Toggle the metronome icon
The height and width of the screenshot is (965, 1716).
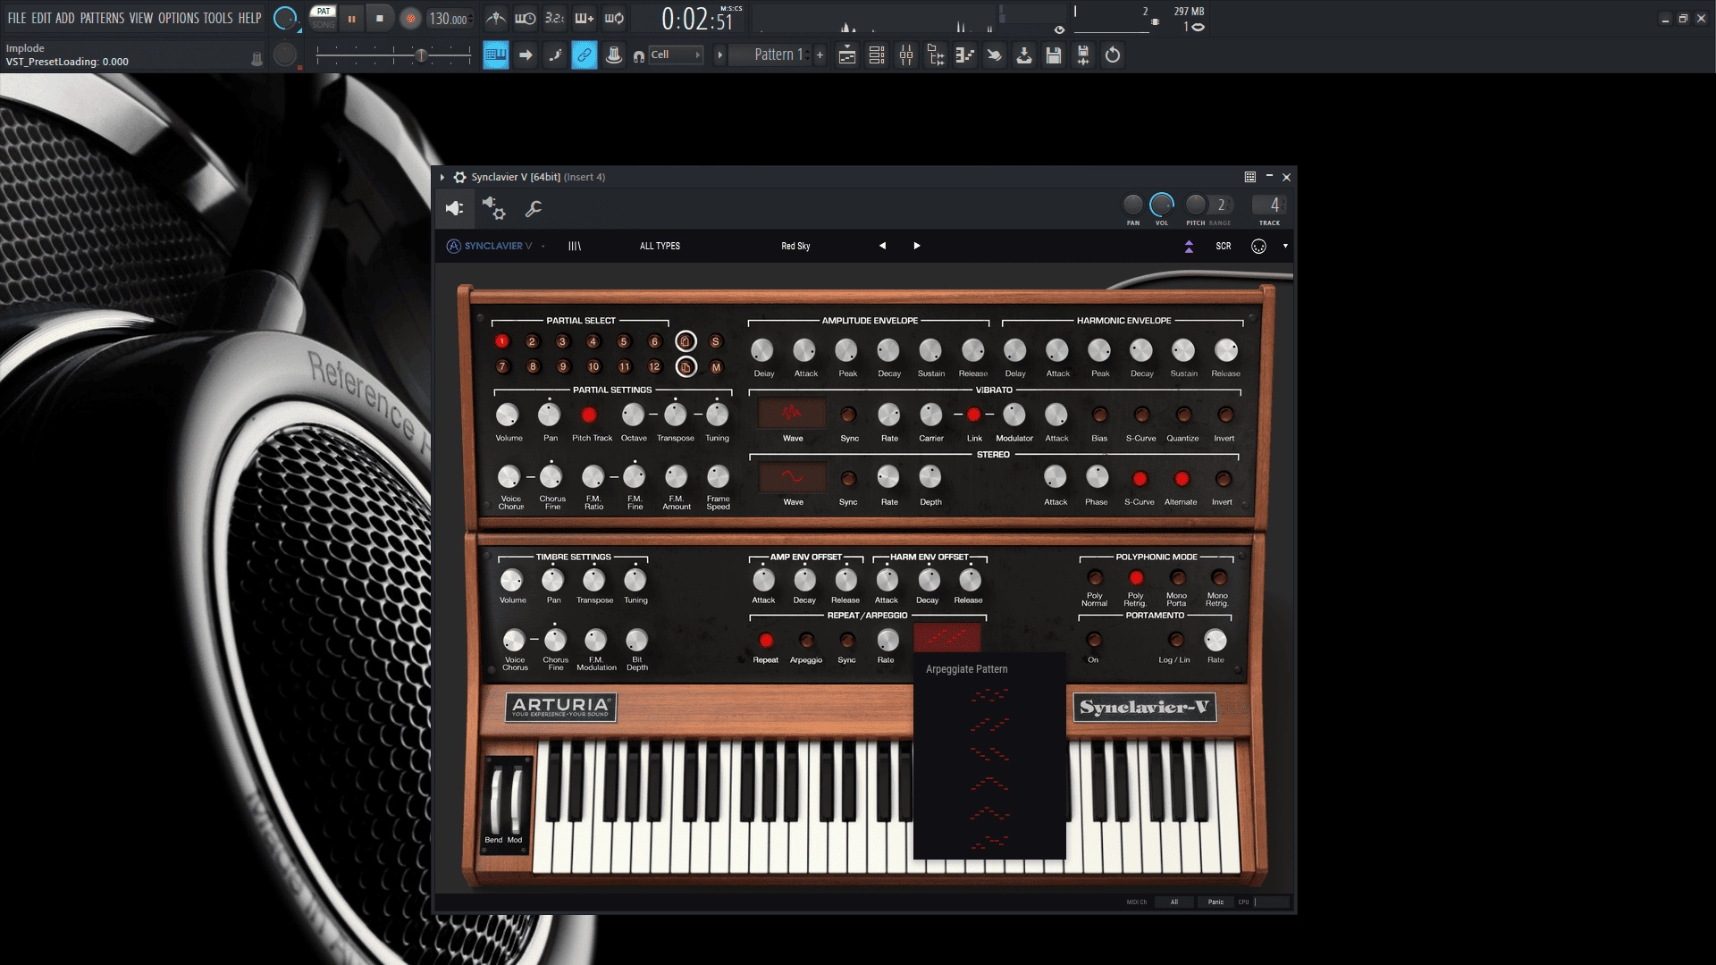click(496, 18)
